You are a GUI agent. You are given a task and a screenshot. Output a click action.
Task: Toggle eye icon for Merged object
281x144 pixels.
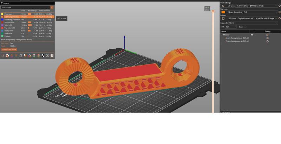252,35
